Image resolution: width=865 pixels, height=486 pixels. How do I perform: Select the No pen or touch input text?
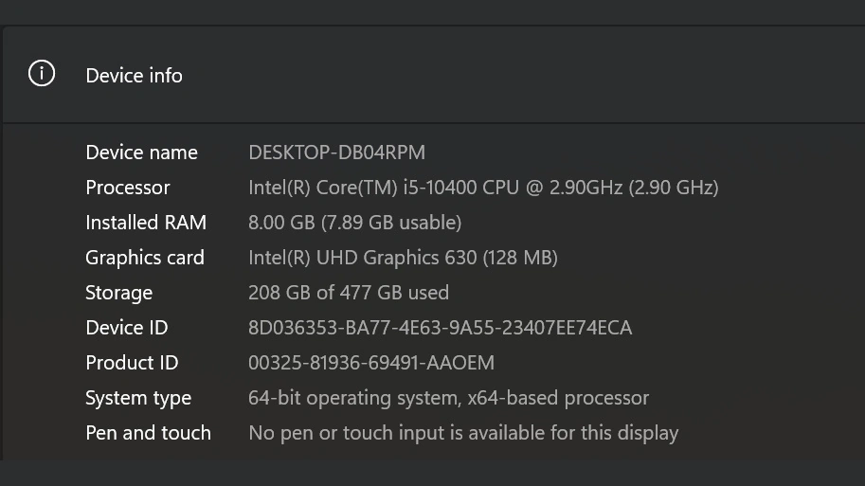pyautogui.click(x=463, y=434)
